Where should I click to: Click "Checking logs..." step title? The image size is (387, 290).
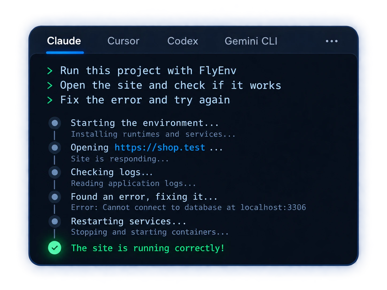[112, 172]
